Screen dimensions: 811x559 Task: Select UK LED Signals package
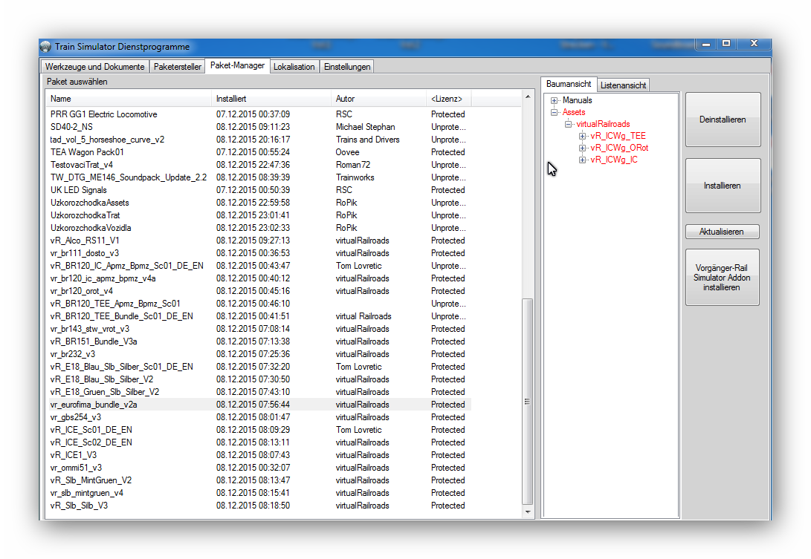coord(259,190)
